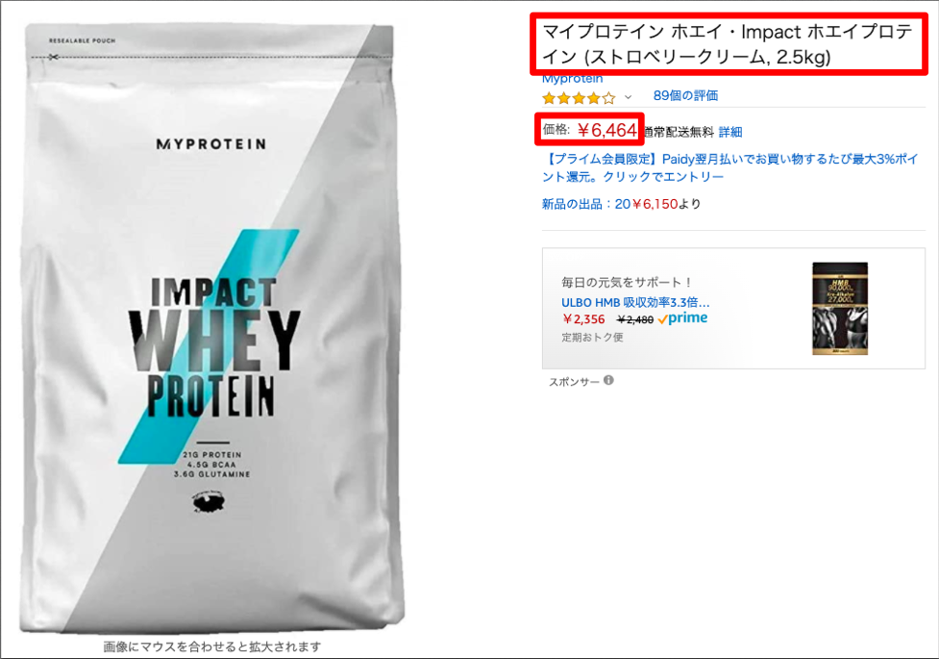Open the star rating dropdown chevron
This screenshot has width=939, height=659.
pos(628,97)
